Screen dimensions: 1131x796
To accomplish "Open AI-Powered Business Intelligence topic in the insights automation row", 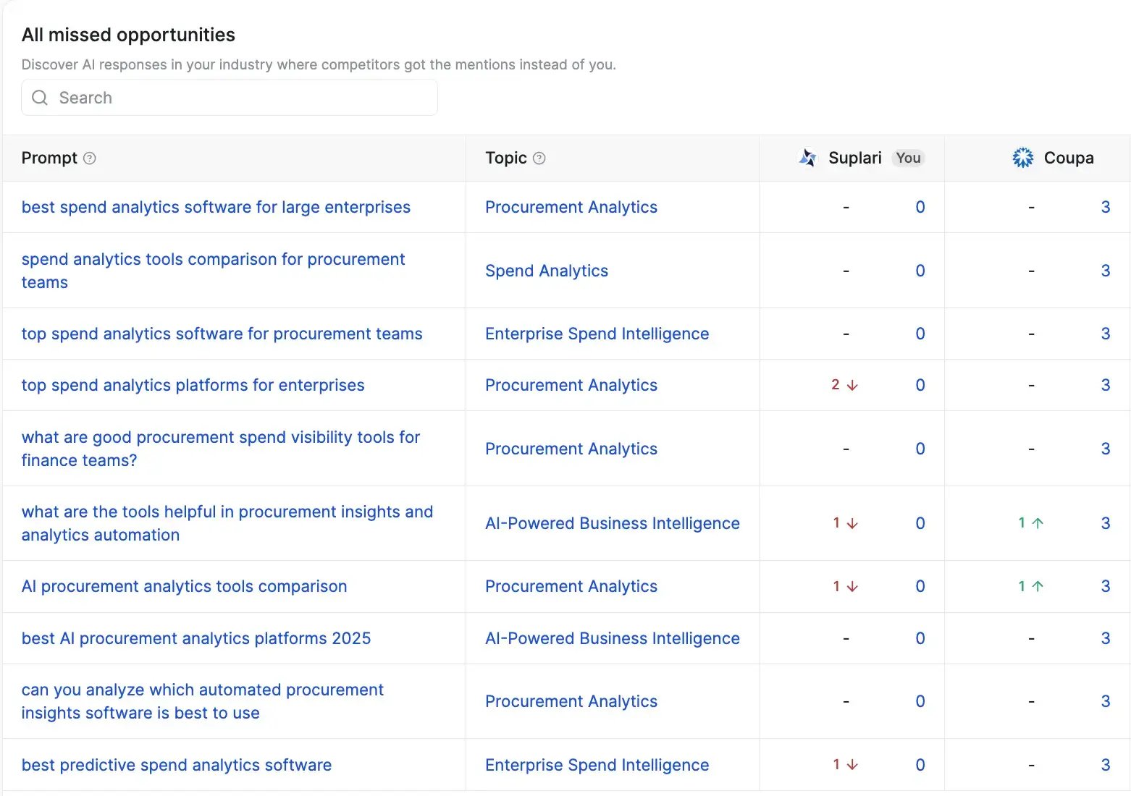I will pyautogui.click(x=613, y=523).
